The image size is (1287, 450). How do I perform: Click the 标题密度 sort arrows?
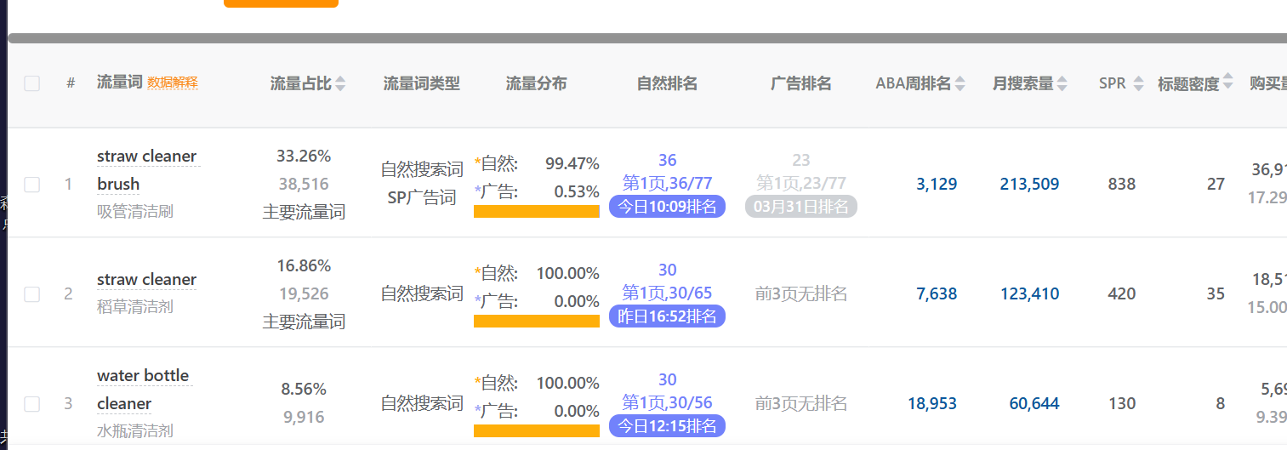click(1227, 83)
